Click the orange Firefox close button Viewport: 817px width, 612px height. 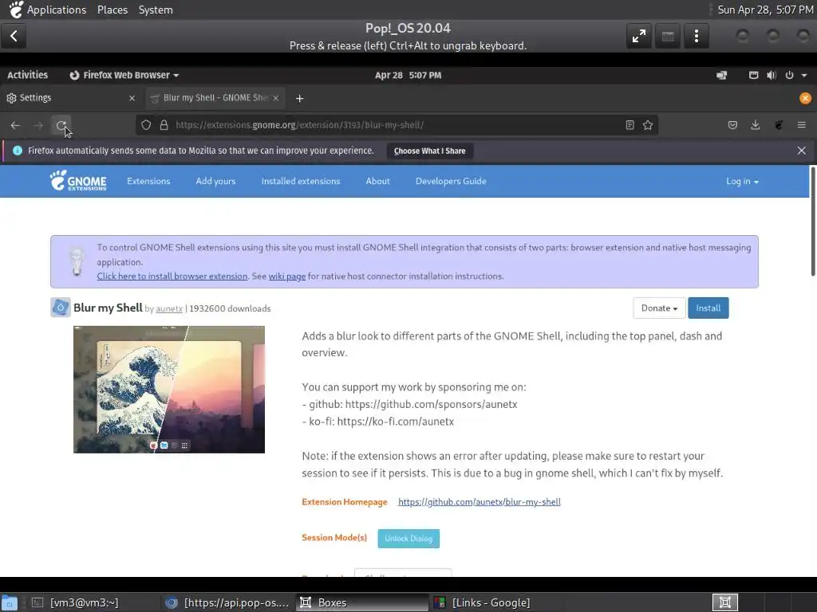[x=805, y=98]
